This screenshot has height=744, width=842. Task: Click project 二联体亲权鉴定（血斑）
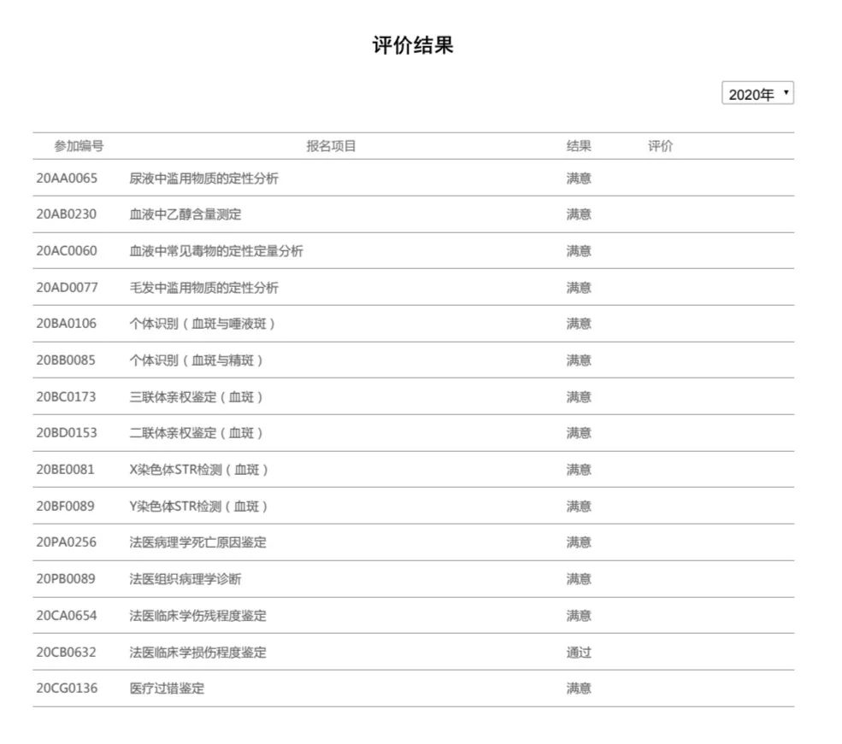[197, 433]
